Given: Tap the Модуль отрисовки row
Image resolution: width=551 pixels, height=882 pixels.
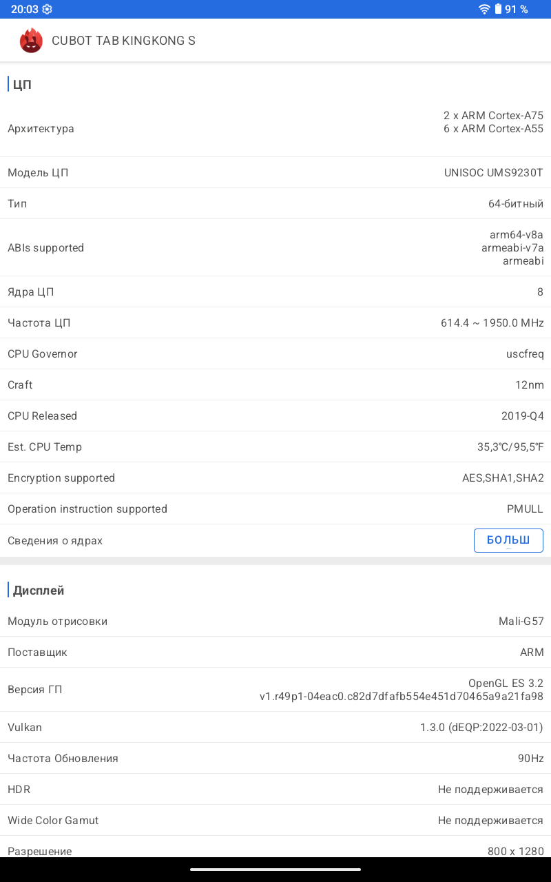Looking at the screenshot, I should (x=275, y=622).
